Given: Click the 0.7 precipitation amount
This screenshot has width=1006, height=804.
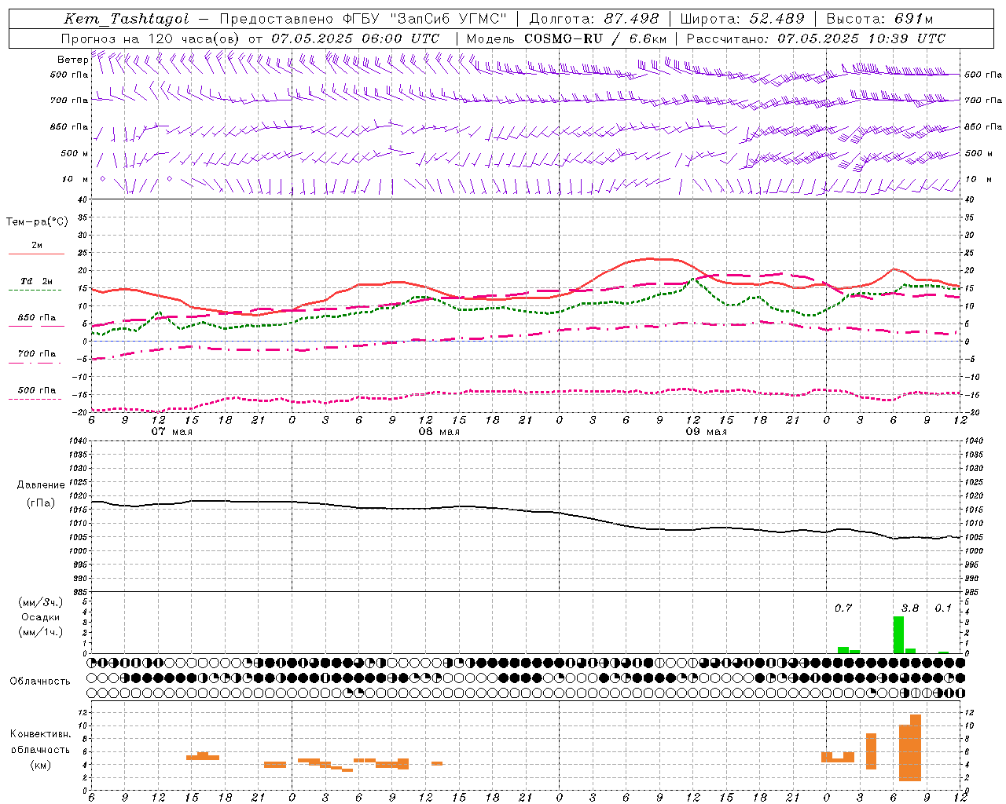Looking at the screenshot, I should pyautogui.click(x=843, y=608).
